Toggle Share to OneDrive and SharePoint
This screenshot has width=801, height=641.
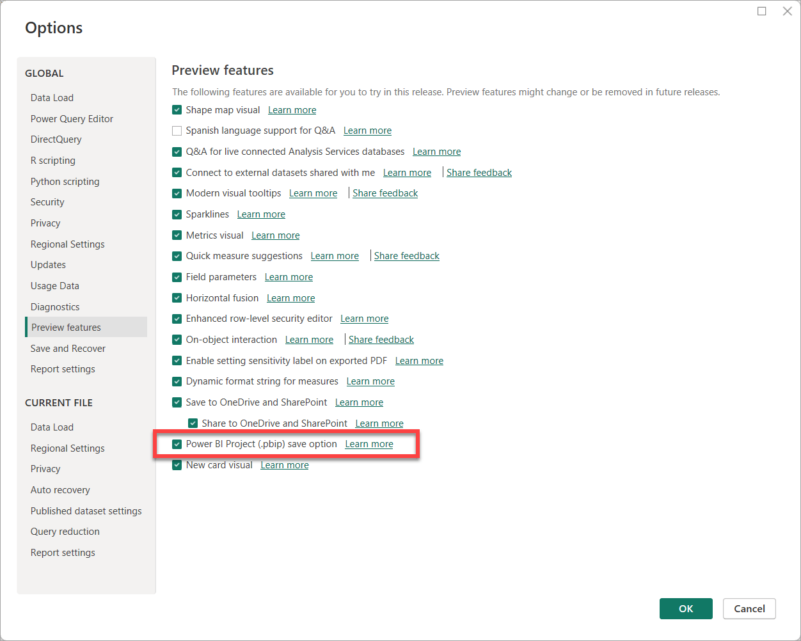193,423
